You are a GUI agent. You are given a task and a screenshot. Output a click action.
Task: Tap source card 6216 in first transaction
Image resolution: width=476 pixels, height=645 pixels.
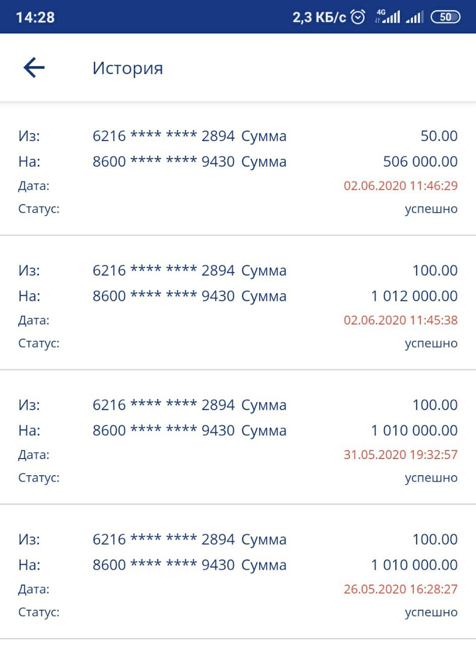pyautogui.click(x=163, y=136)
